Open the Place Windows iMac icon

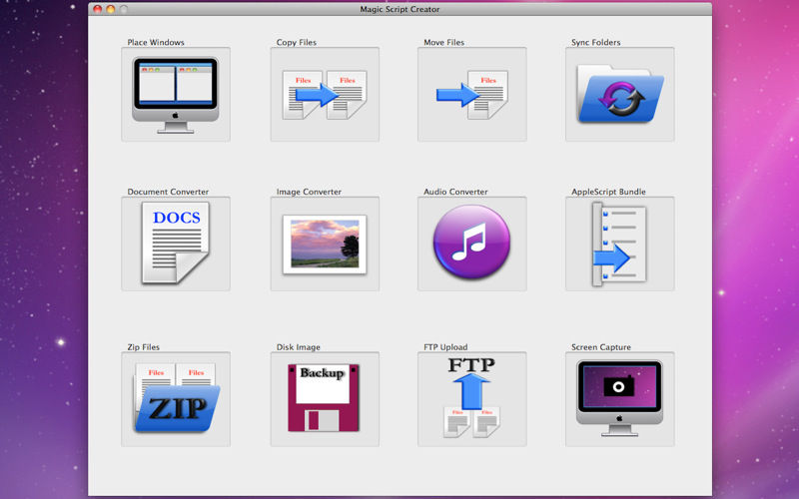point(176,95)
